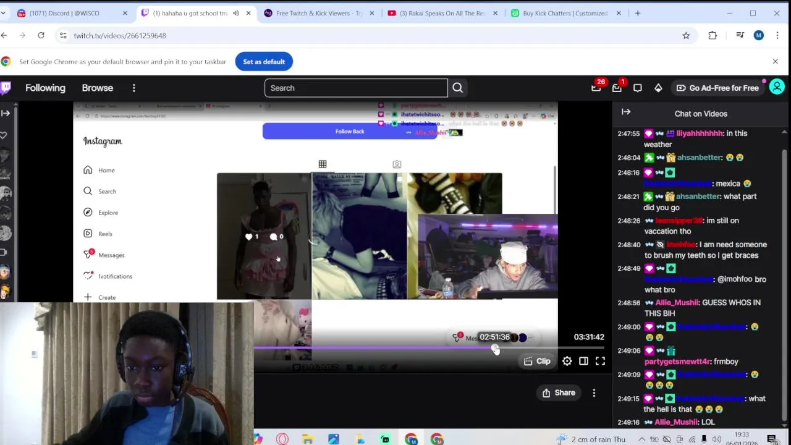Switch to Free Twitch & Kick Viewers tab
The image size is (791, 445).
(319, 13)
